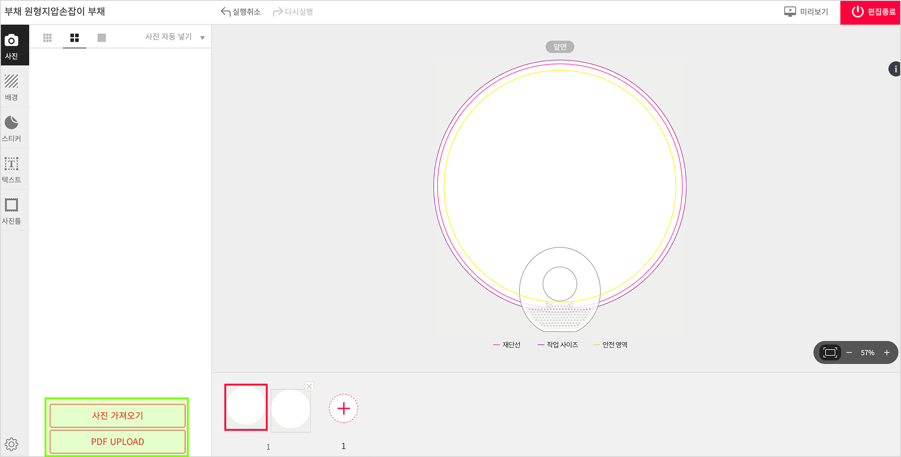Open the 사진틀 (Photo frame) panel
Screen dimensions: 901x457
coord(15,211)
